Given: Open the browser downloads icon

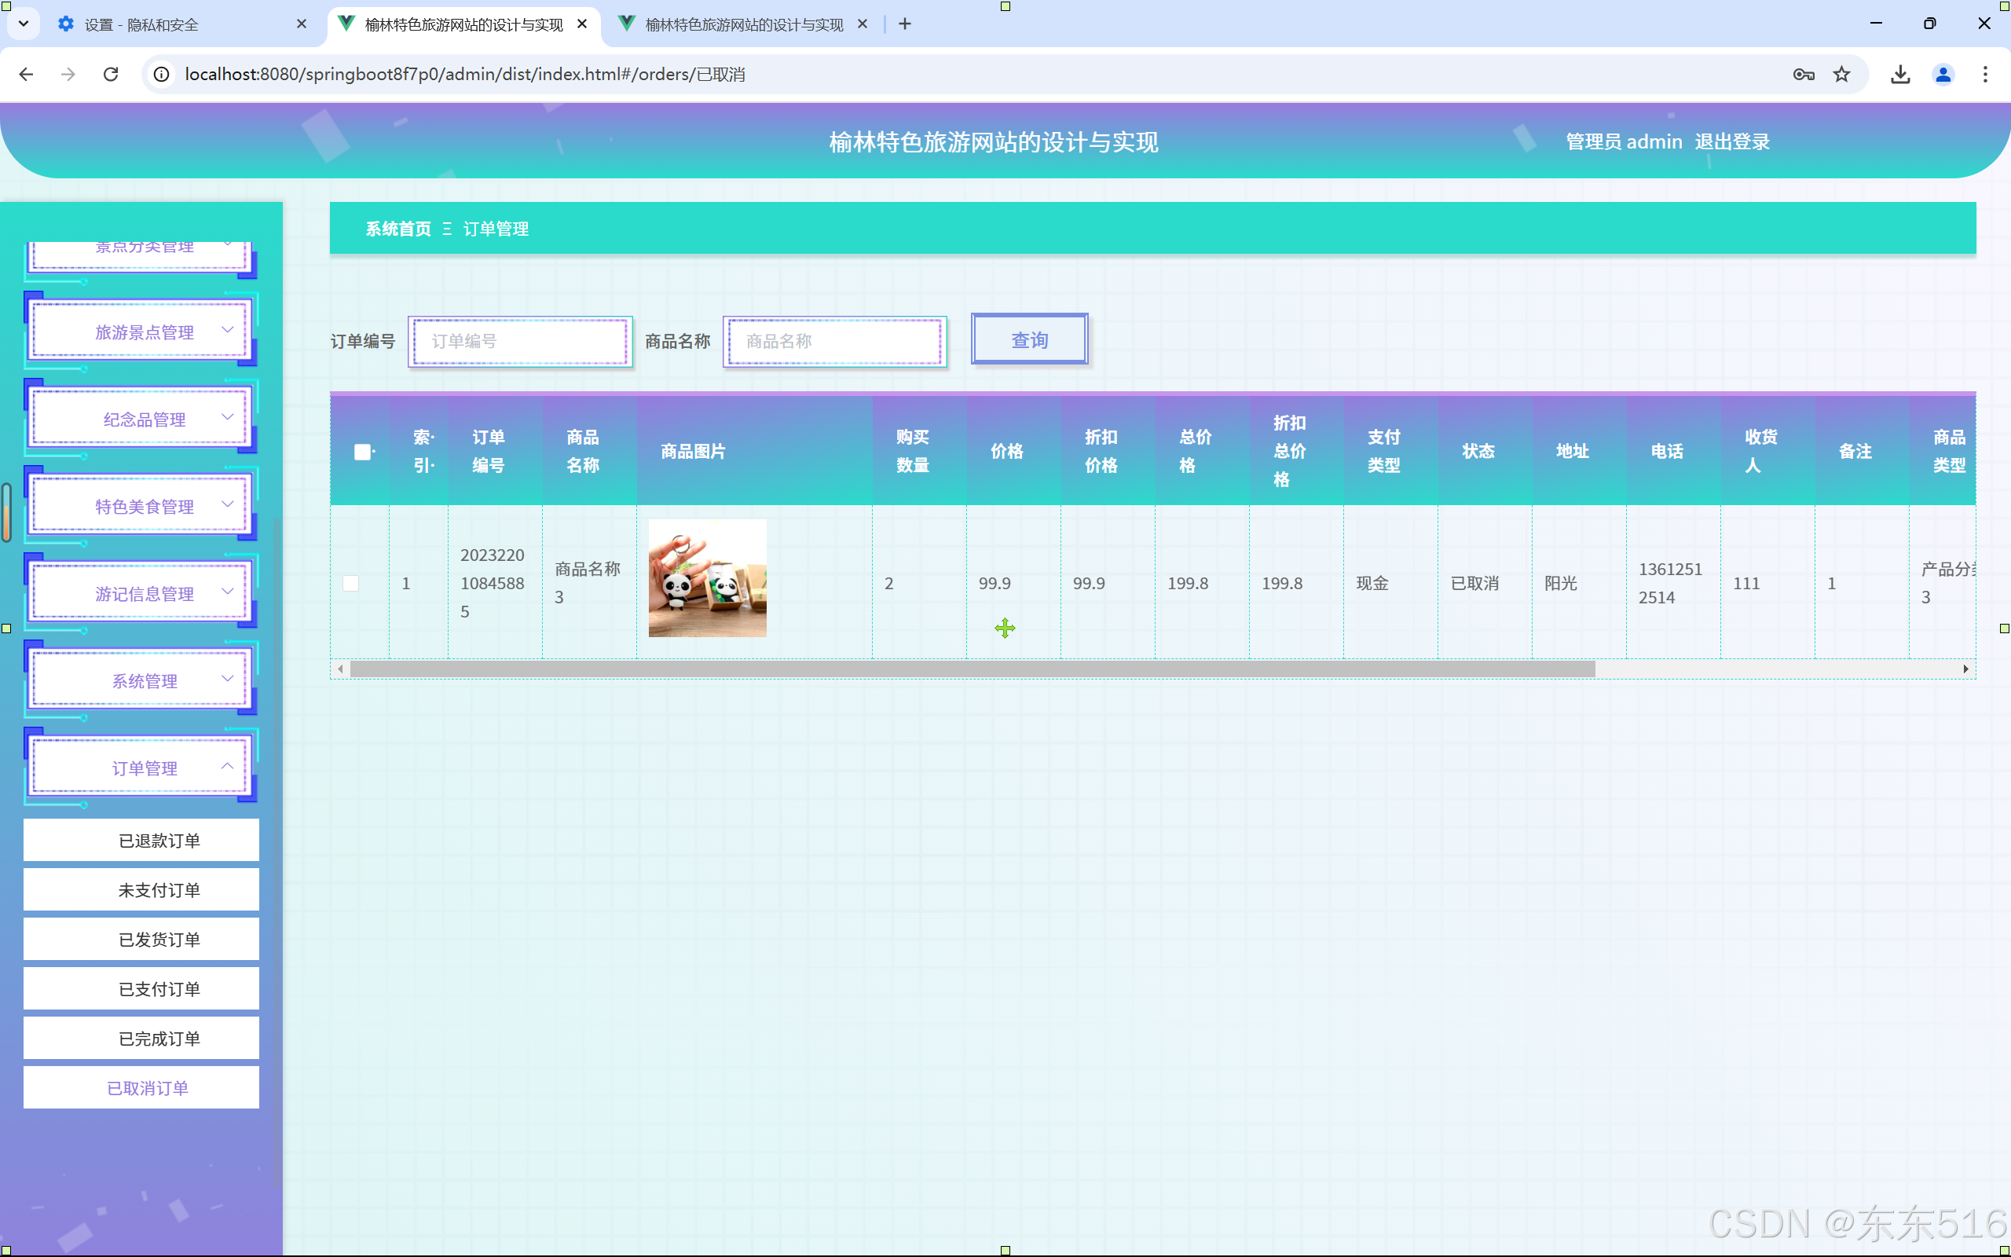Looking at the screenshot, I should (x=1899, y=74).
